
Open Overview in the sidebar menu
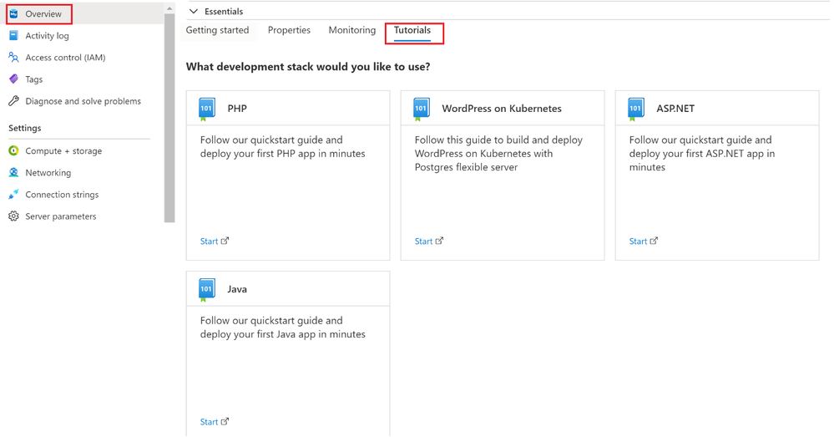[43, 14]
